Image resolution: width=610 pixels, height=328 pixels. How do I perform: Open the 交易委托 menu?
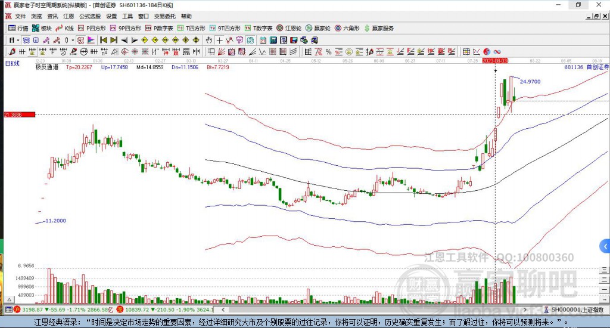(x=165, y=16)
